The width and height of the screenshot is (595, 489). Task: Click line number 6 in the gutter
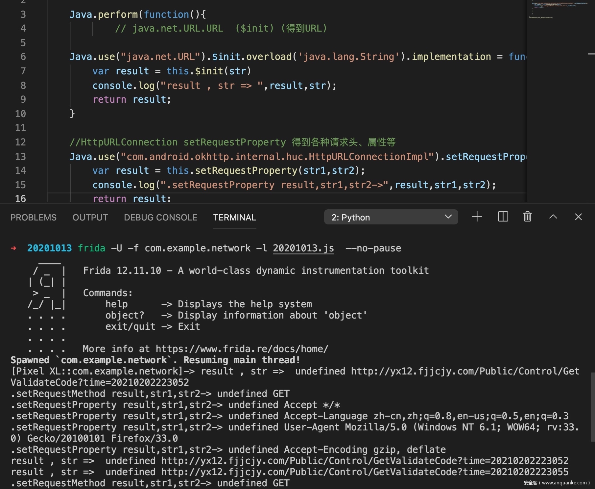point(23,57)
